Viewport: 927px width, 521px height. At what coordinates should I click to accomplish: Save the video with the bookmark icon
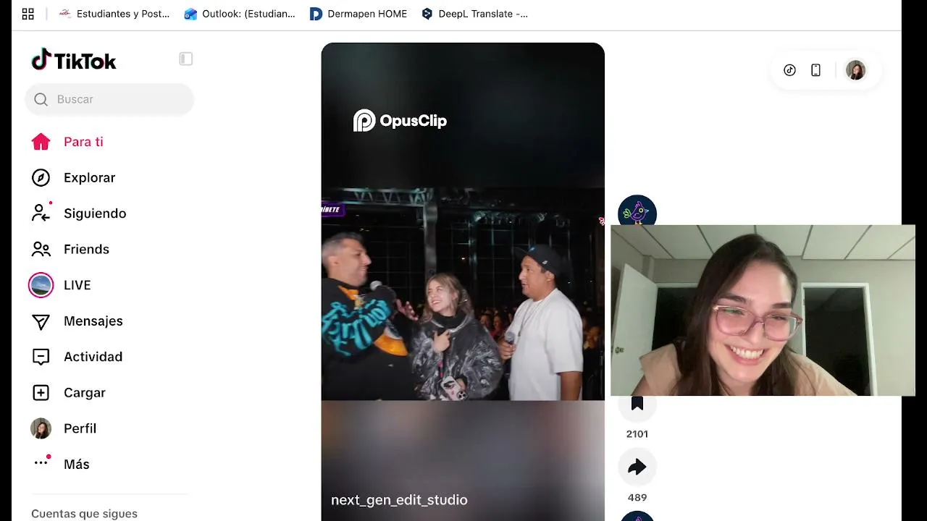[x=637, y=404]
